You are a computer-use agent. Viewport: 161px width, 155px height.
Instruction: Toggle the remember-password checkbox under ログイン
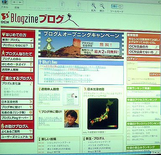(x=129, y=79)
